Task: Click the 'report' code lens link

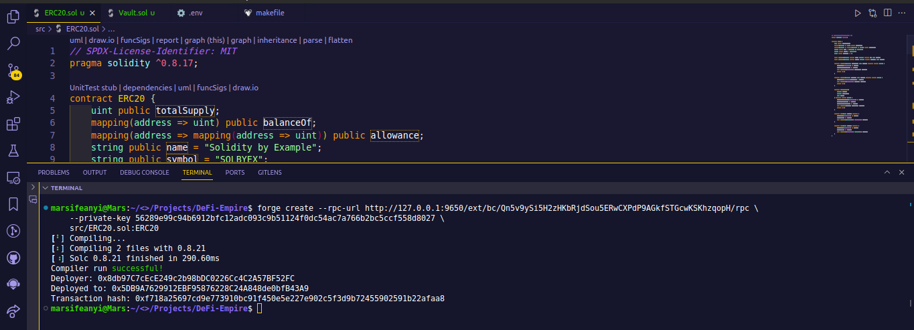Action: (x=168, y=40)
